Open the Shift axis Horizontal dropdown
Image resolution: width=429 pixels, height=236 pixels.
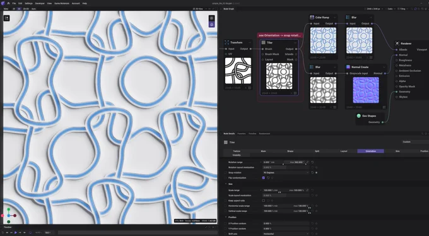(286, 234)
